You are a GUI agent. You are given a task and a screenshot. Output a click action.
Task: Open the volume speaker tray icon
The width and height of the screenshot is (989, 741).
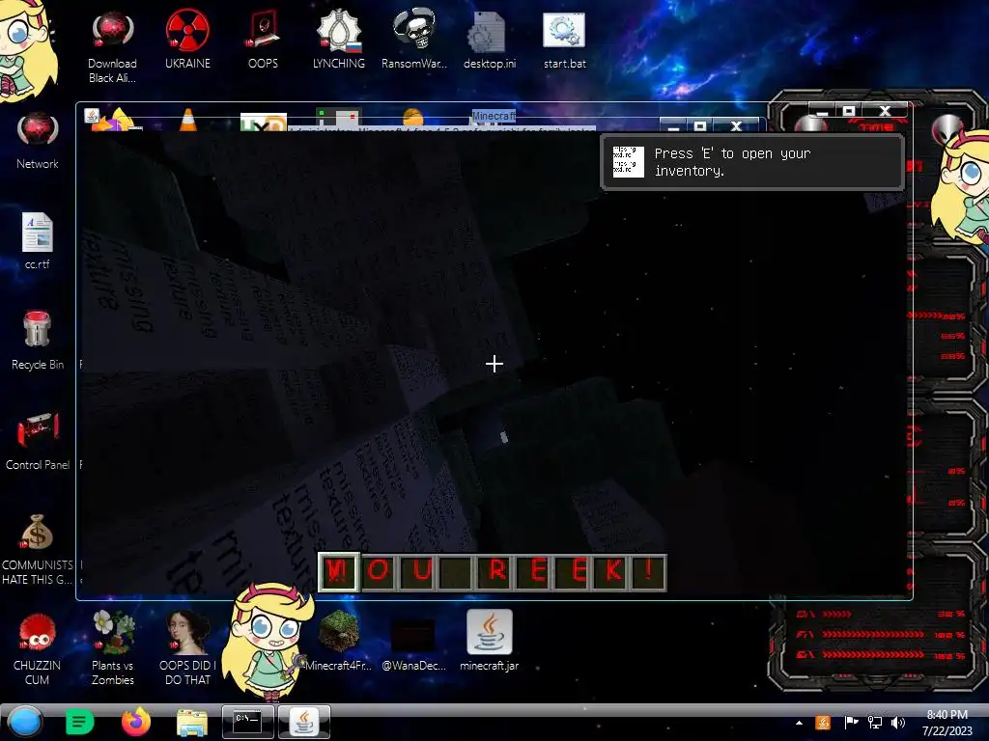point(898,723)
